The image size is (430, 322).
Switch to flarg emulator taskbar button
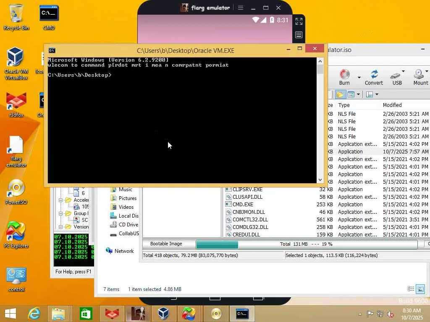click(138, 314)
